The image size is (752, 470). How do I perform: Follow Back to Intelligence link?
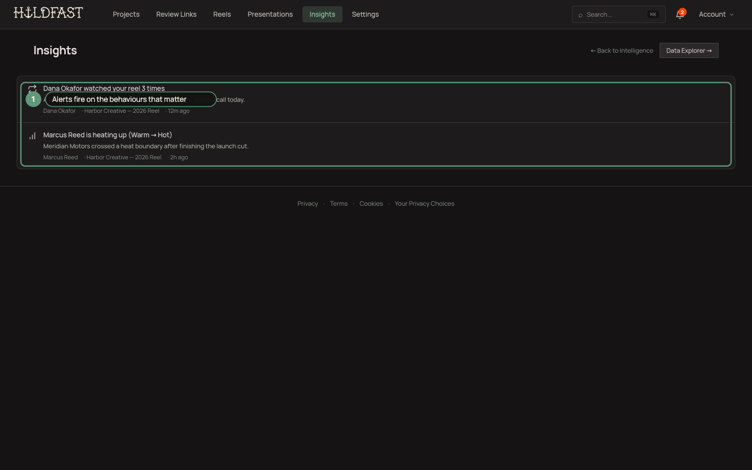point(622,51)
